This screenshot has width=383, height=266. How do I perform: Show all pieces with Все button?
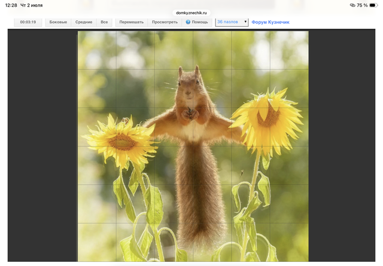pyautogui.click(x=104, y=22)
